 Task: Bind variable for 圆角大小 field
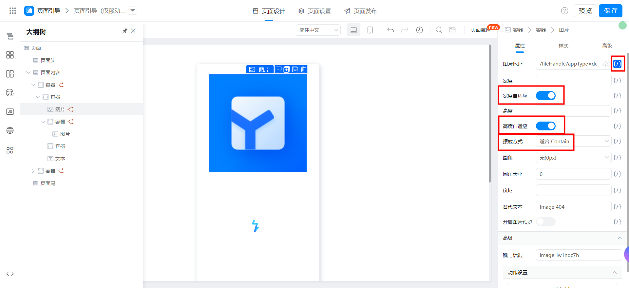coord(617,174)
